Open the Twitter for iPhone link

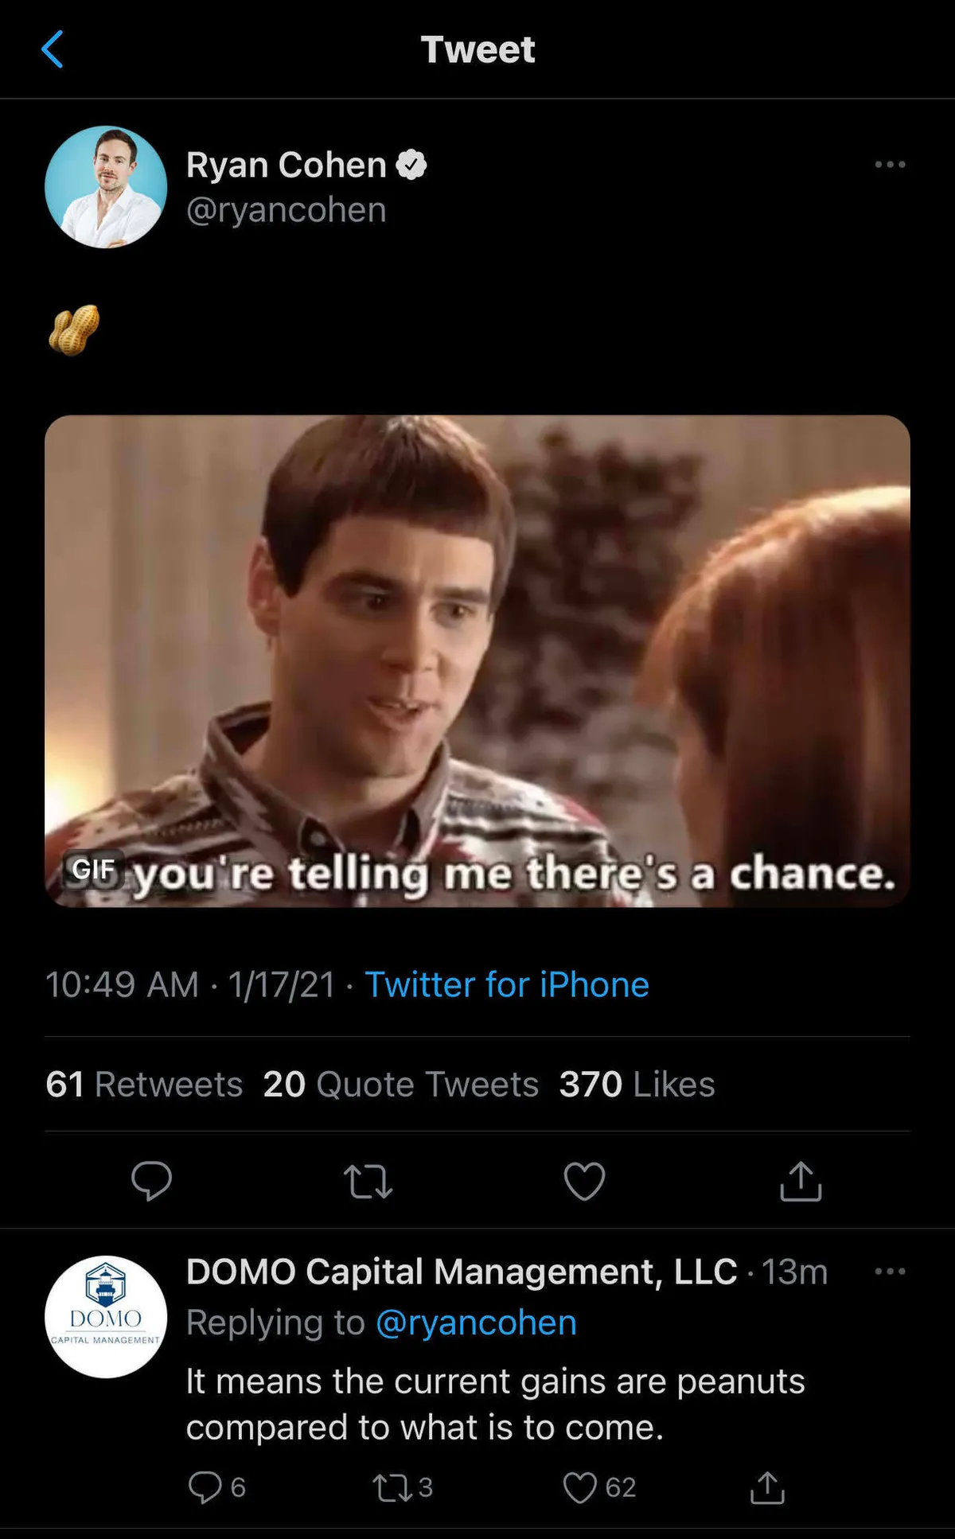pos(507,985)
